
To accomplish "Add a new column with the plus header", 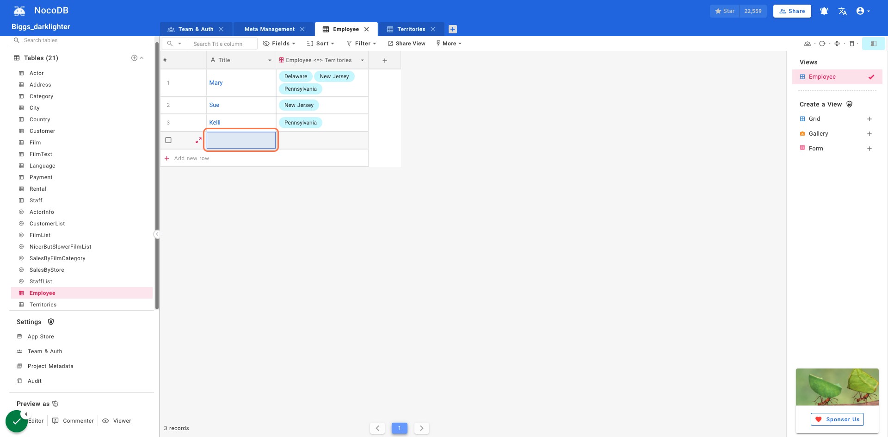I will coord(385,61).
